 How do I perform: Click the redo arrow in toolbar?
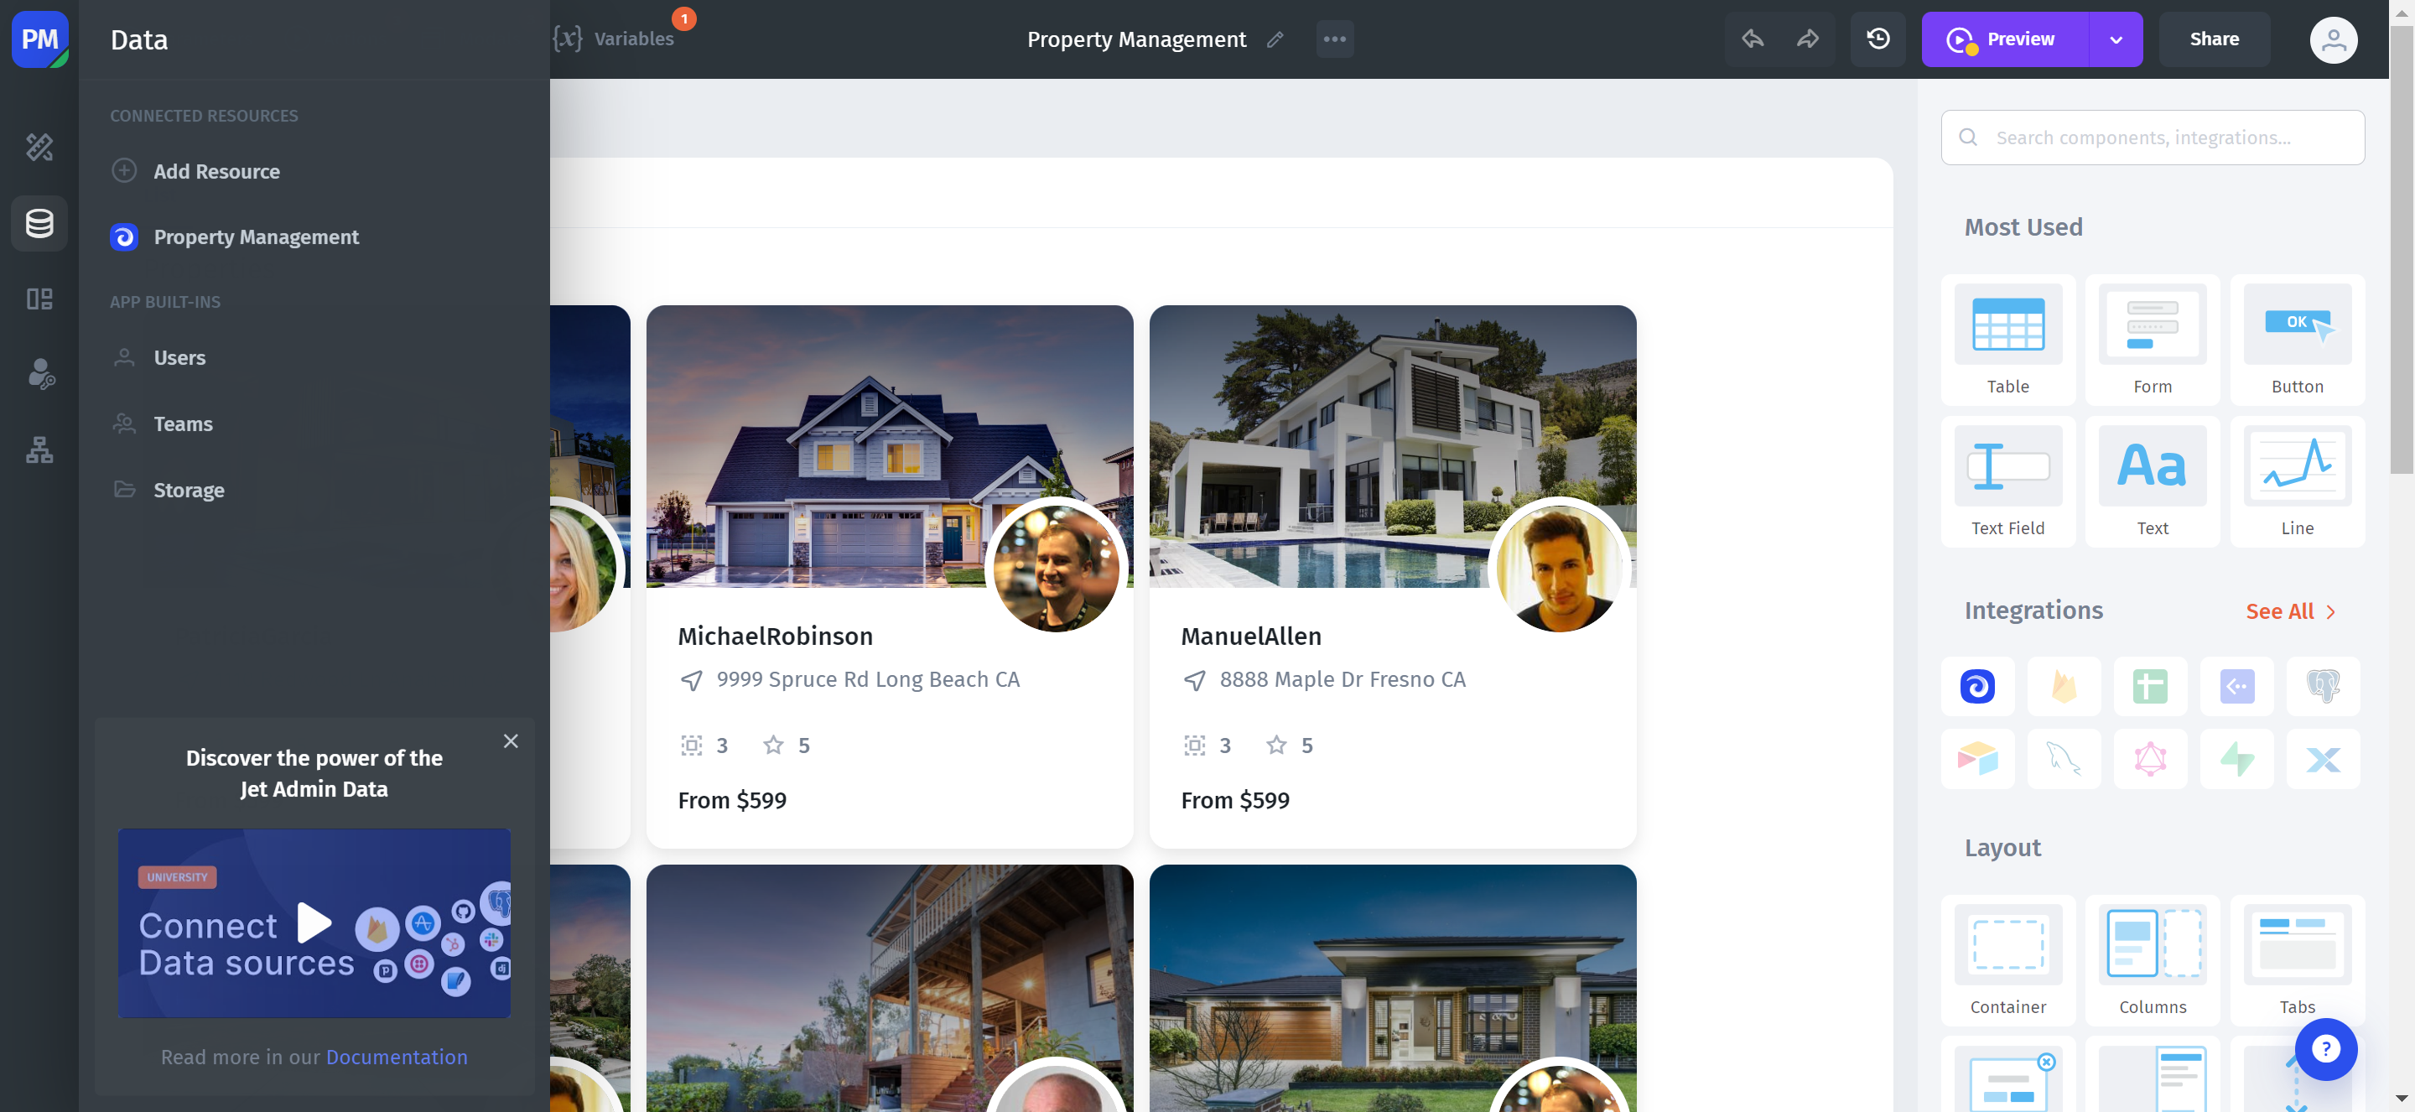click(x=1808, y=39)
